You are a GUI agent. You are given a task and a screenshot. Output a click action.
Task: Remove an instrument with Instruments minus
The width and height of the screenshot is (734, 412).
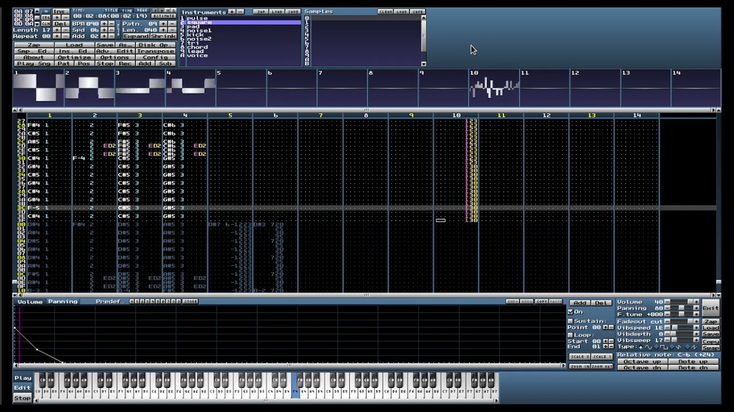[240, 11]
